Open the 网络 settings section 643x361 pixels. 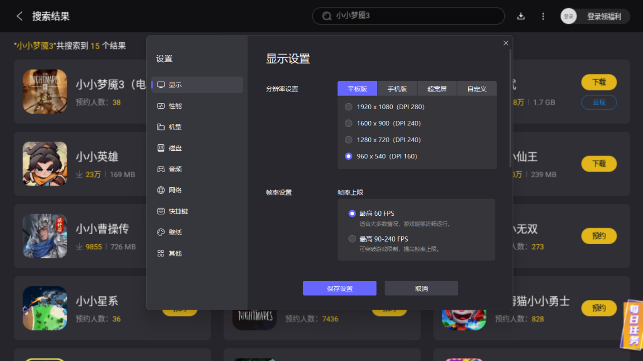197,190
